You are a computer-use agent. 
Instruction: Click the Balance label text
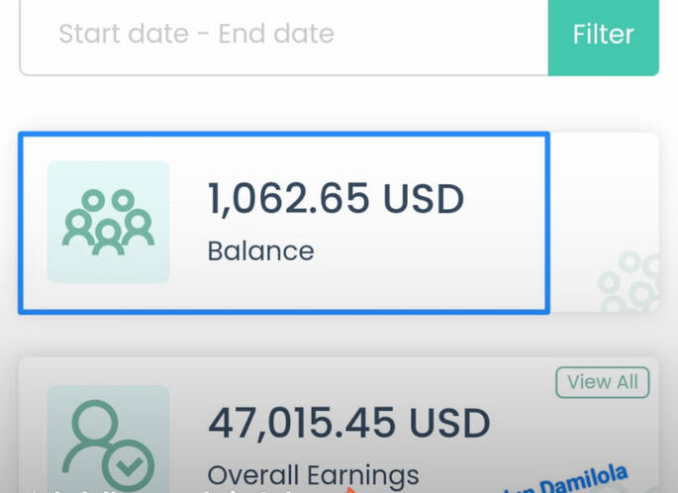pos(260,250)
